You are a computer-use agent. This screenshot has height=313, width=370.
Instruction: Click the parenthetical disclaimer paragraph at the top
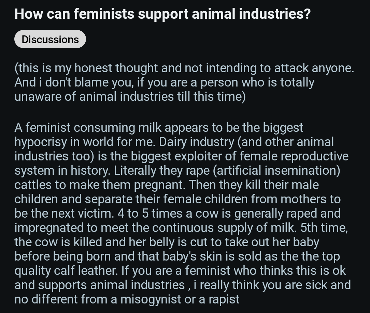[184, 82]
